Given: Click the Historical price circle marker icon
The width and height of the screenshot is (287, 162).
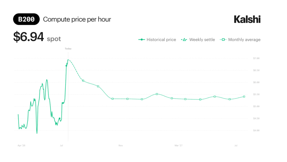Looking at the screenshot, I should [142, 40].
